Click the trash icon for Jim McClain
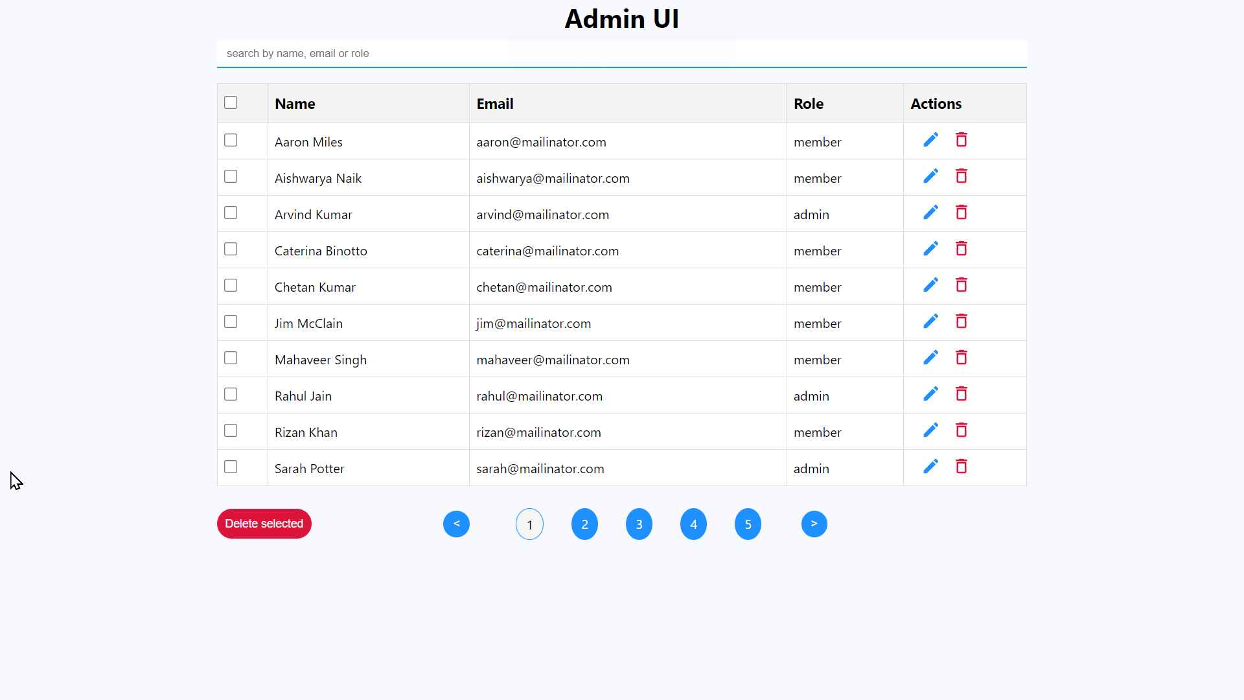 962,321
